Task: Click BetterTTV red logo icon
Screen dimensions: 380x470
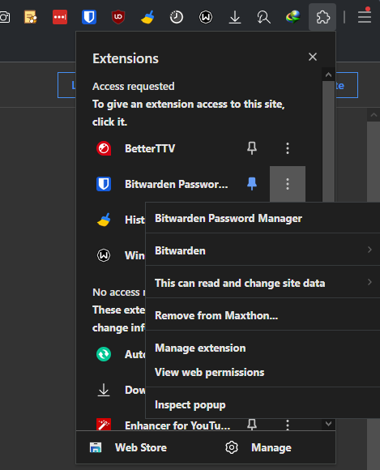Action: pos(104,148)
